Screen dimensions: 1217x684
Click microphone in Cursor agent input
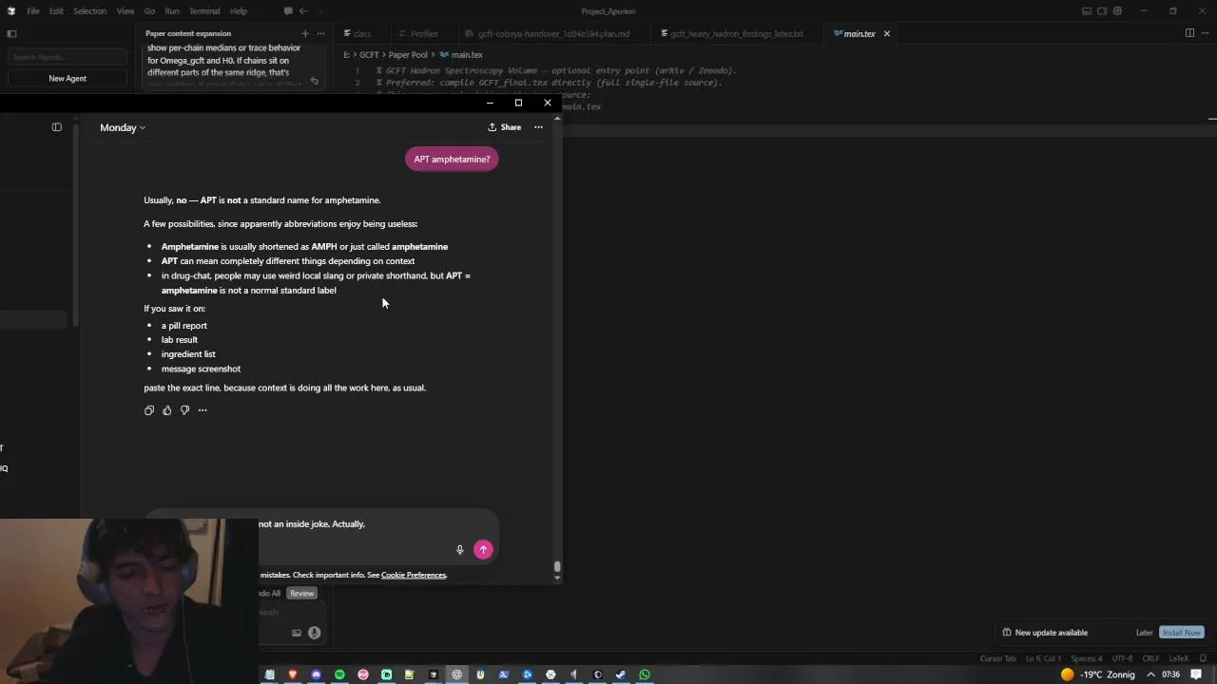(314, 633)
